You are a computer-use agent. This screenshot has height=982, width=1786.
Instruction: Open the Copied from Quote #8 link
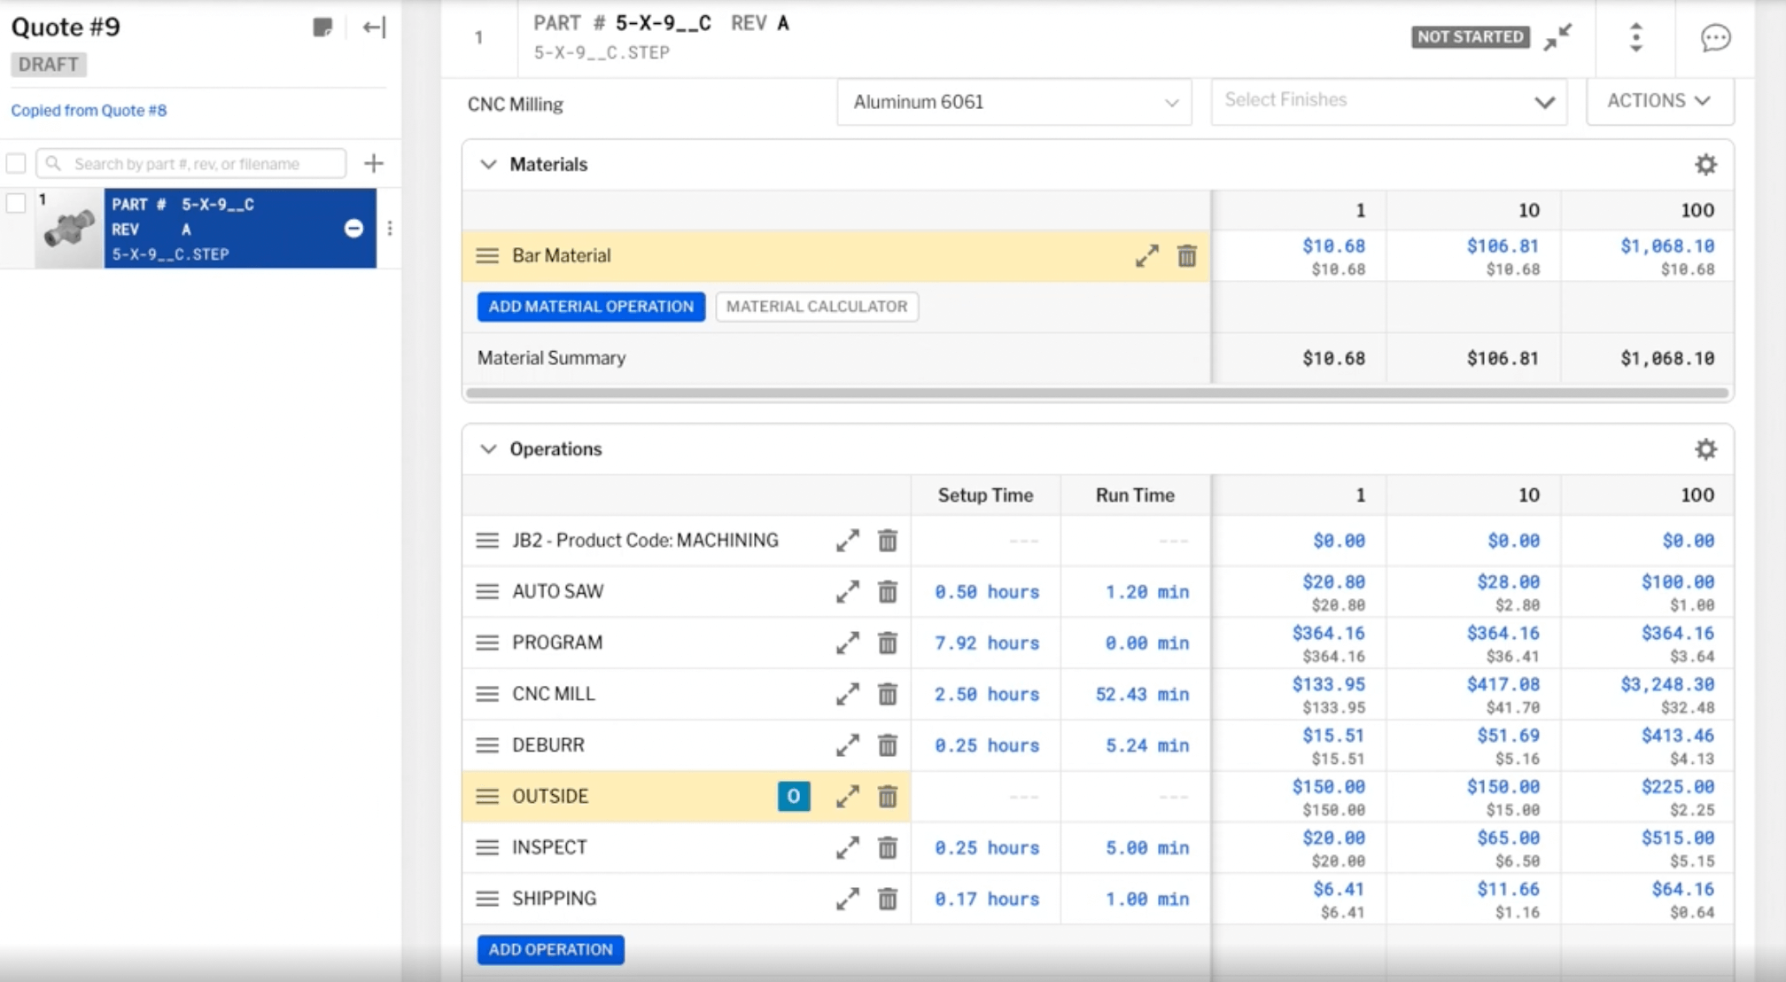pyautogui.click(x=89, y=111)
